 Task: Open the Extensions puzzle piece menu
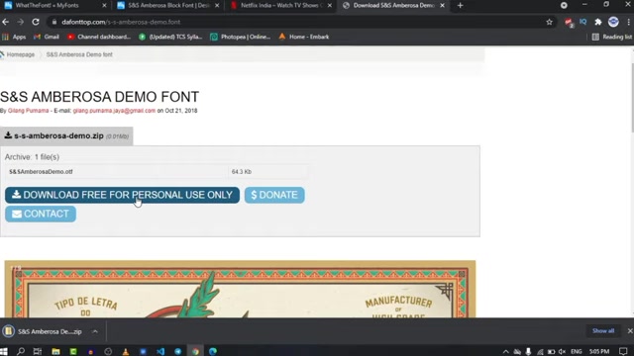point(598,22)
